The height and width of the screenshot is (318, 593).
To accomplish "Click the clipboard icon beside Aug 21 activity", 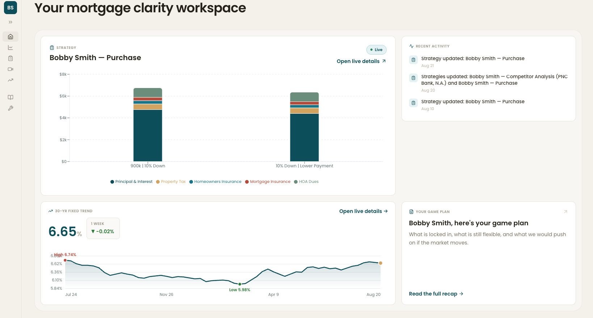I will tap(413, 60).
